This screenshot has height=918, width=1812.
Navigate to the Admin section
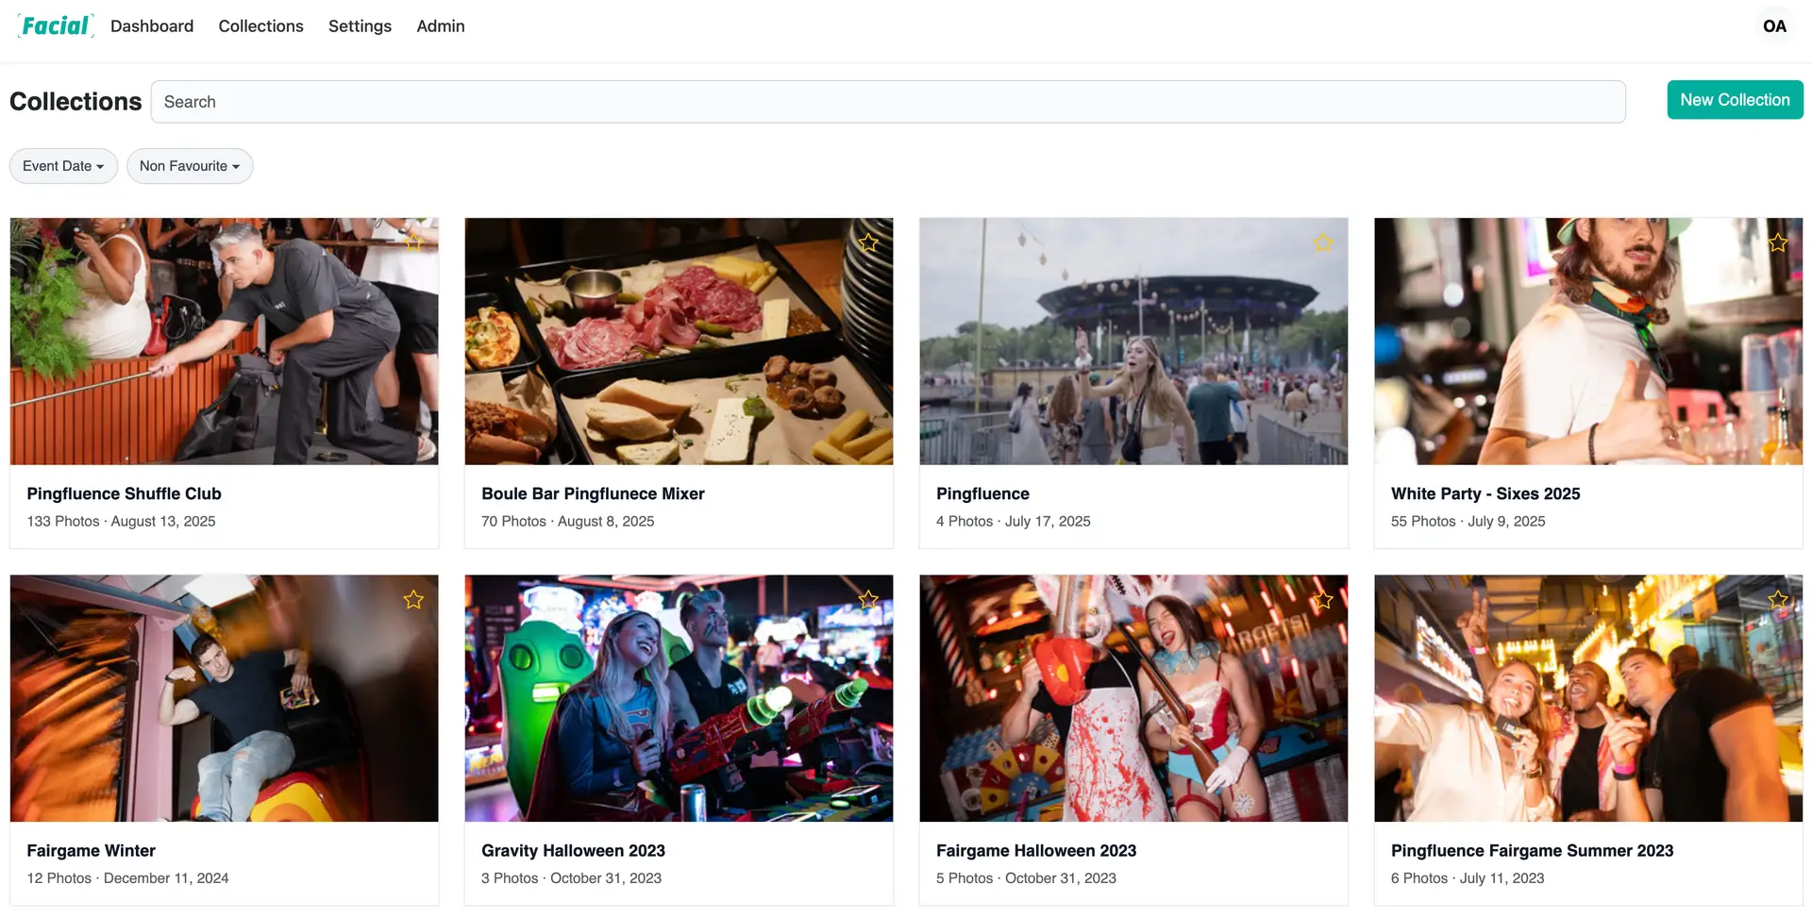point(441,26)
